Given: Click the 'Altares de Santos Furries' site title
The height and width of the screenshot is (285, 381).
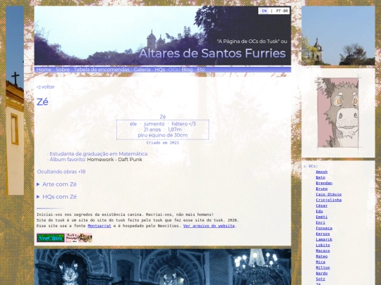Looking at the screenshot, I should pos(212,53).
